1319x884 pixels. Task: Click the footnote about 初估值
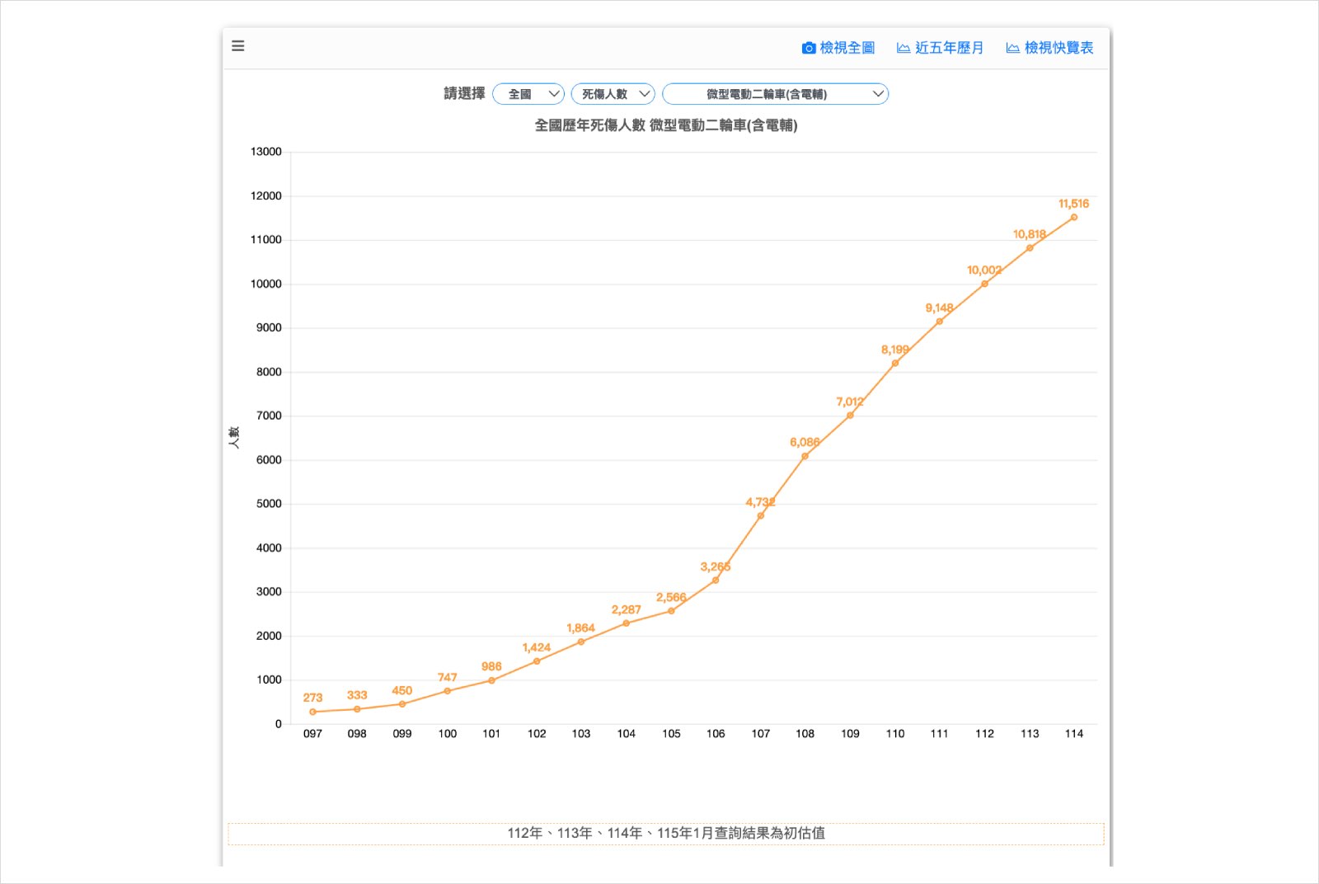(666, 833)
